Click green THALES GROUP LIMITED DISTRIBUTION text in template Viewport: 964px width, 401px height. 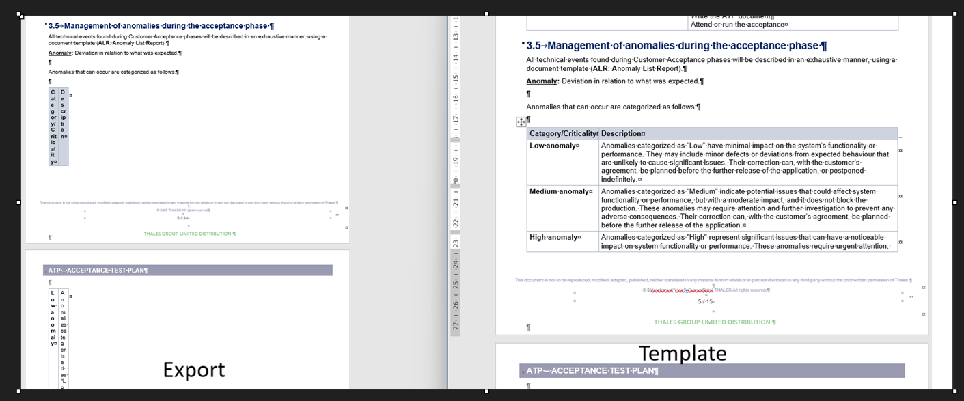(x=713, y=322)
